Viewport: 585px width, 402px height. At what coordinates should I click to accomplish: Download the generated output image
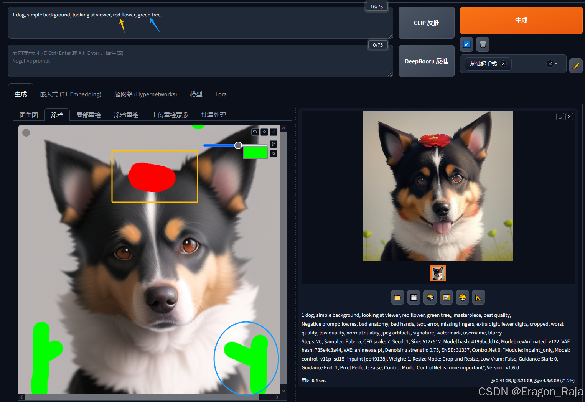[x=560, y=117]
